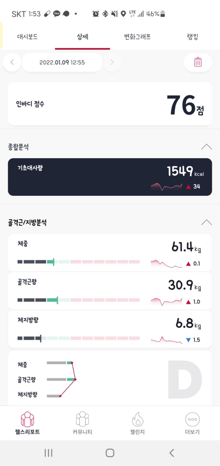Open the Android recent apps button
Image resolution: width=220 pixels, height=466 pixels.
48,453
